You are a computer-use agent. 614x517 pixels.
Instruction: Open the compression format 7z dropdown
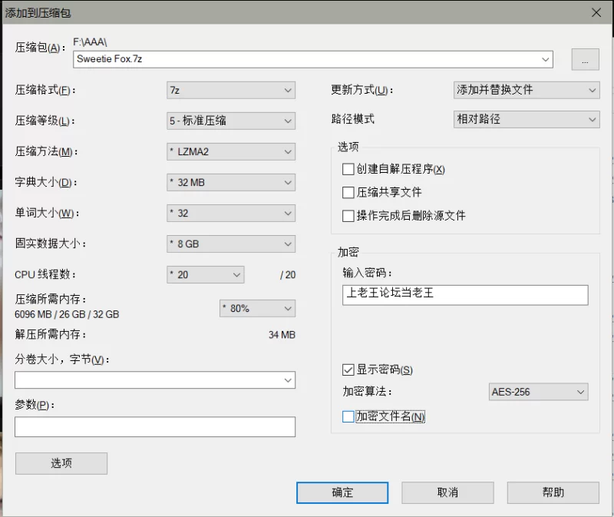tap(231, 90)
